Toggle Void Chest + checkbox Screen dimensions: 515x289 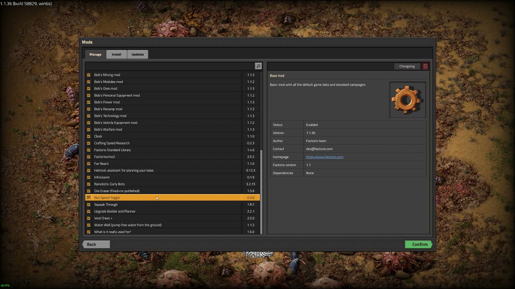[x=89, y=218]
